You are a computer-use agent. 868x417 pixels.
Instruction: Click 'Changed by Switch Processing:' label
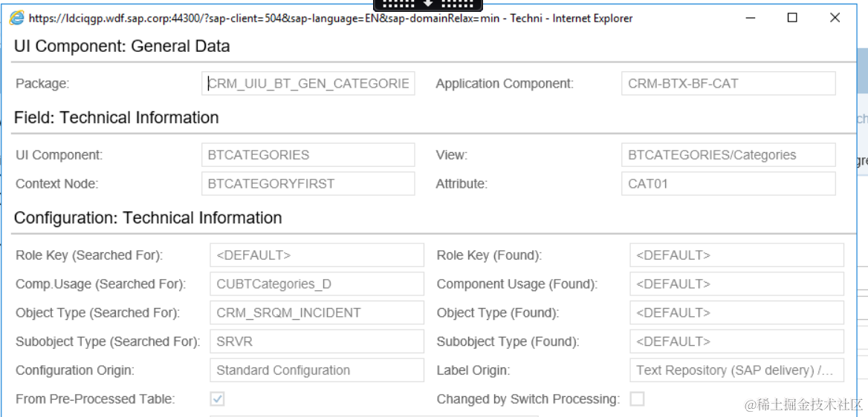coord(528,398)
